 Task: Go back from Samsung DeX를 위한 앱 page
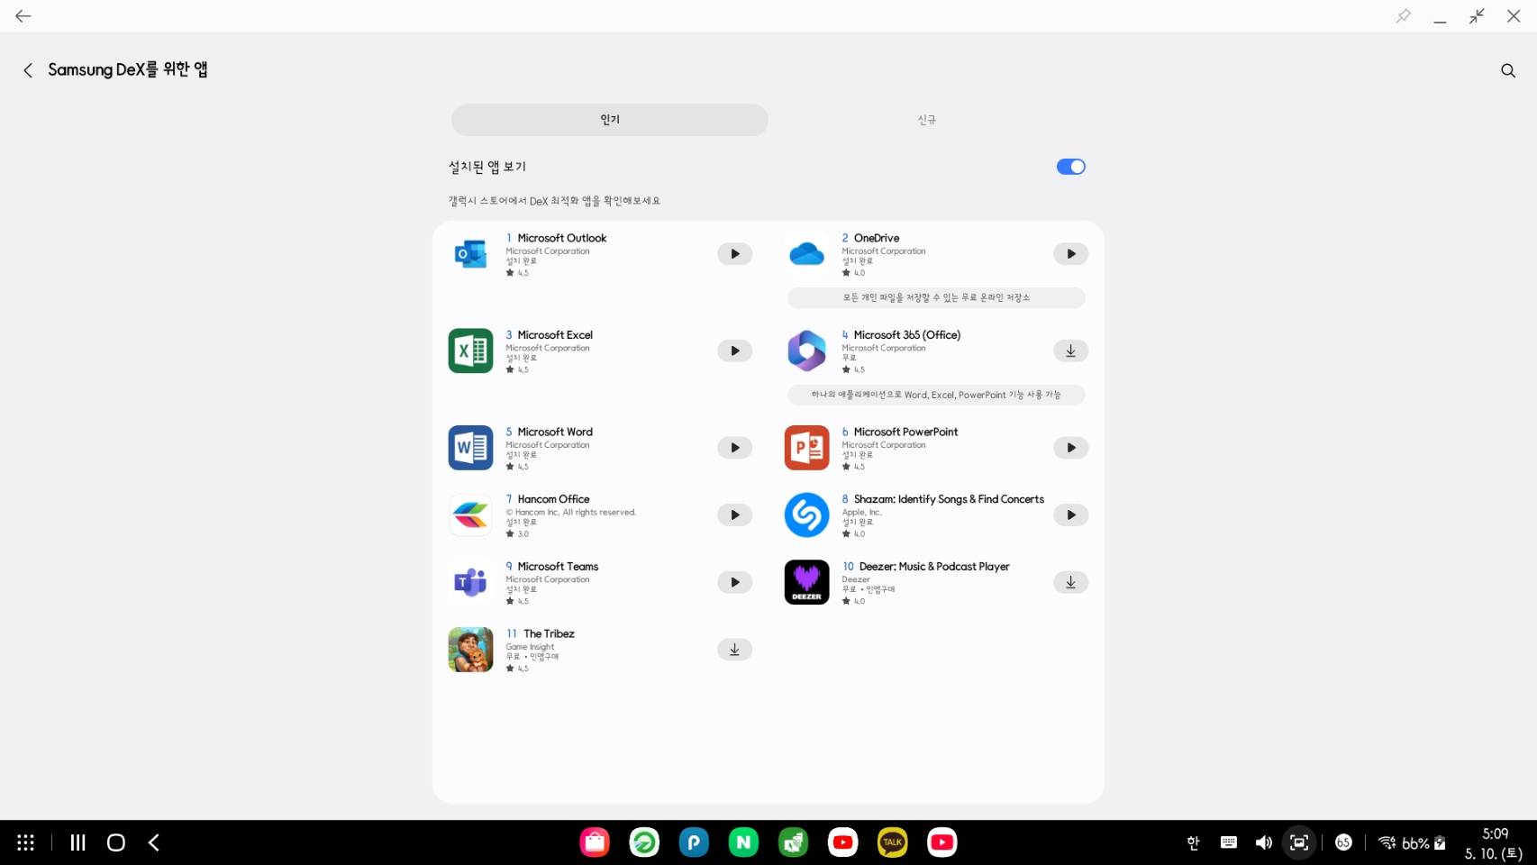[28, 70]
